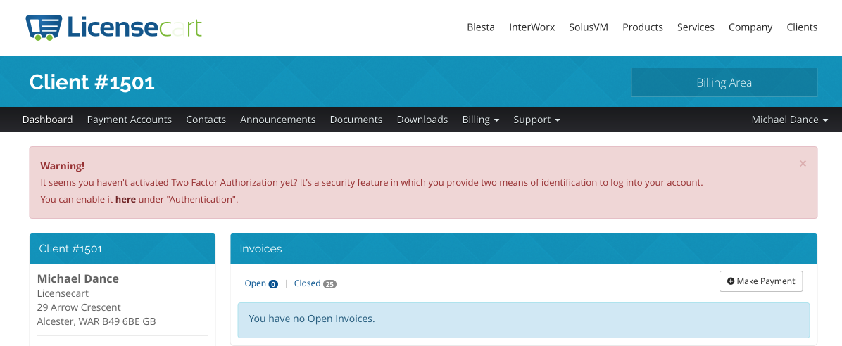Show Closed invoices list
The image size is (842, 346).
315,283
